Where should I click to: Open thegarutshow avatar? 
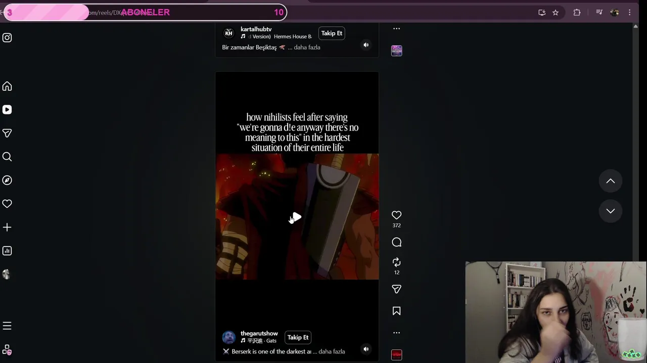point(228,337)
